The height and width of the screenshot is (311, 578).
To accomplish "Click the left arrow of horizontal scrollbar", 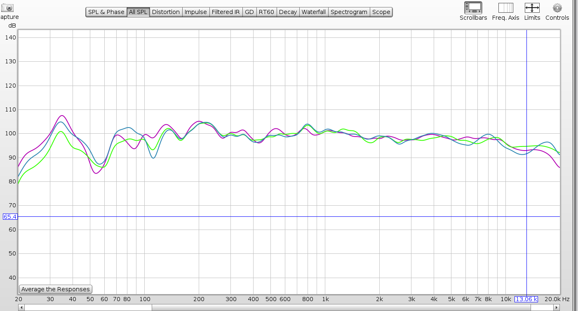I will (x=21, y=307).
